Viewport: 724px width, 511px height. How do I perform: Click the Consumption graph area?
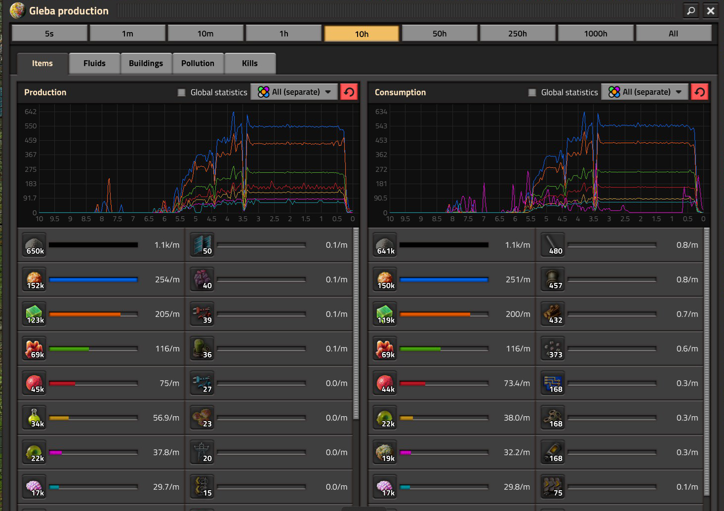click(539, 165)
